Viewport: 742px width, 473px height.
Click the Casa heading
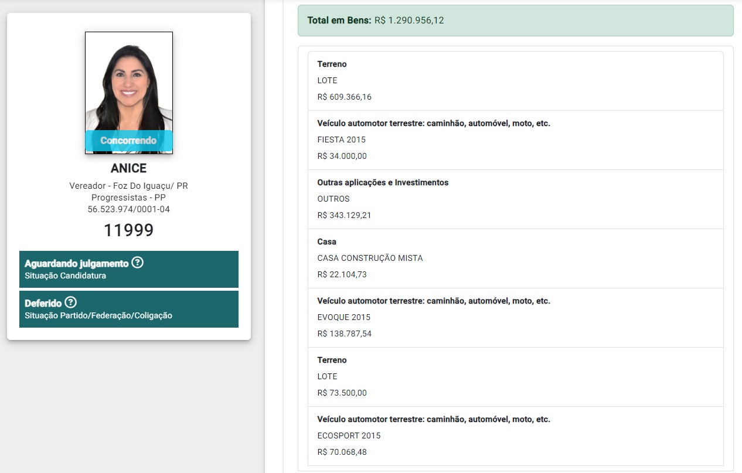[327, 241]
